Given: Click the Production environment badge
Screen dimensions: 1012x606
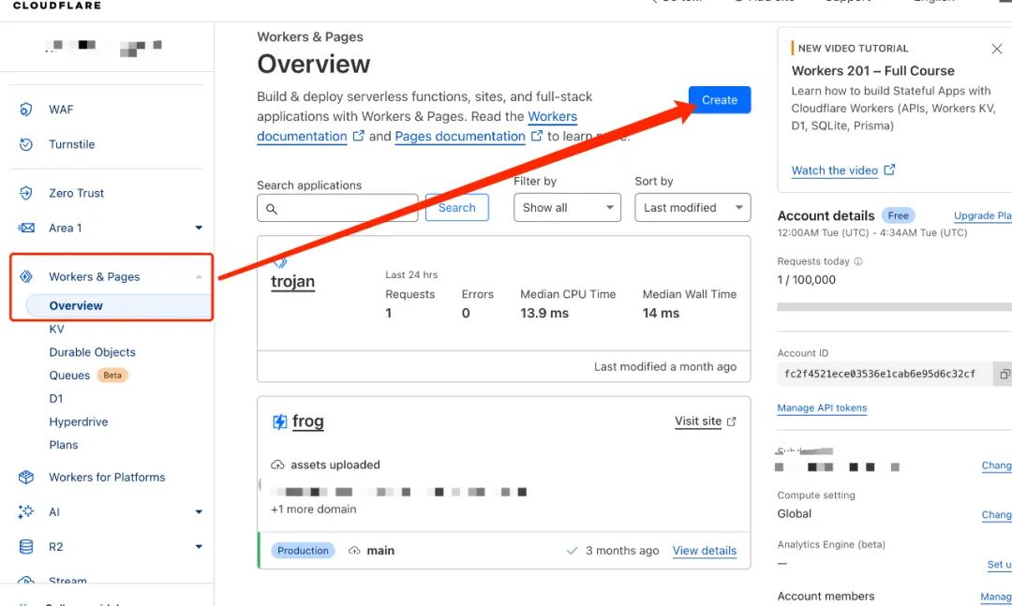Looking at the screenshot, I should coord(303,551).
